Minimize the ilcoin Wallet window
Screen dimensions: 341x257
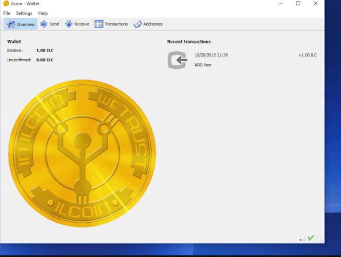pyautogui.click(x=281, y=4)
